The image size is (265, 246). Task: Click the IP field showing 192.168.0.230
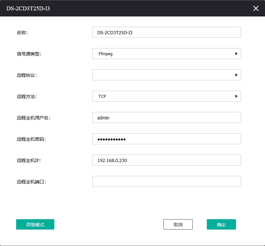click(166, 160)
